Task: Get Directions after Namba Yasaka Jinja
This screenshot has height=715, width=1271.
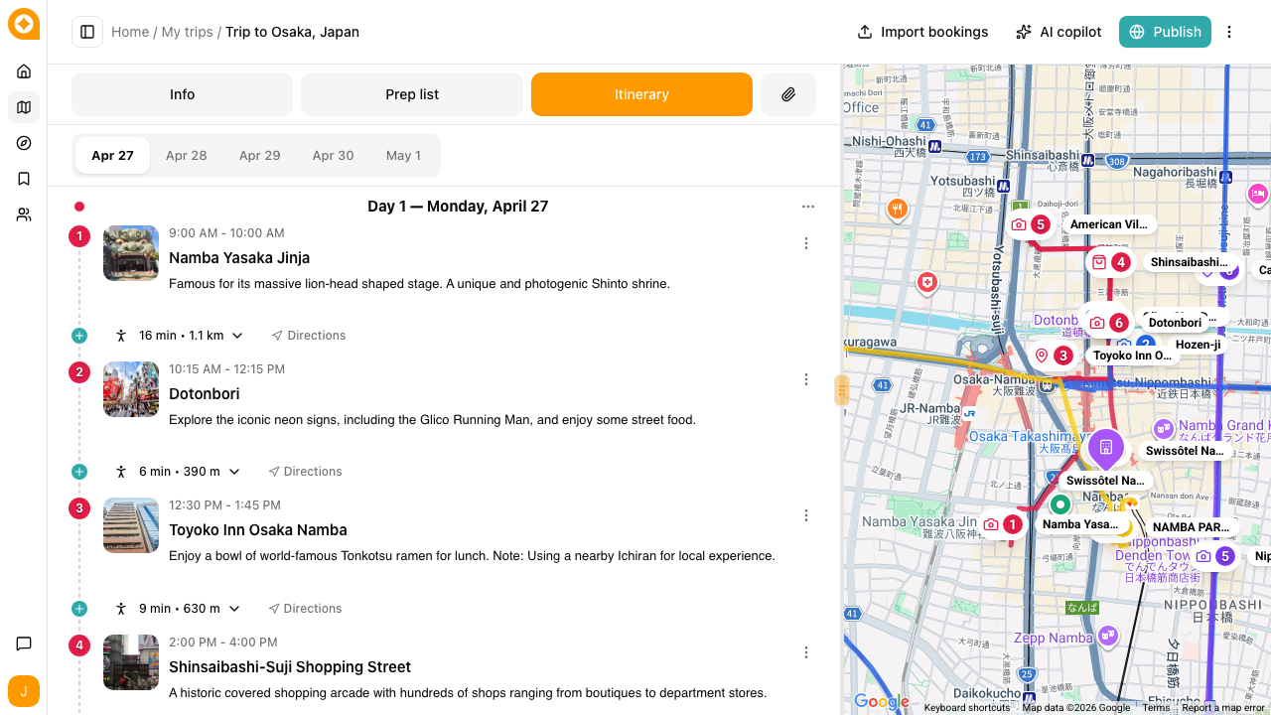Action: click(309, 336)
